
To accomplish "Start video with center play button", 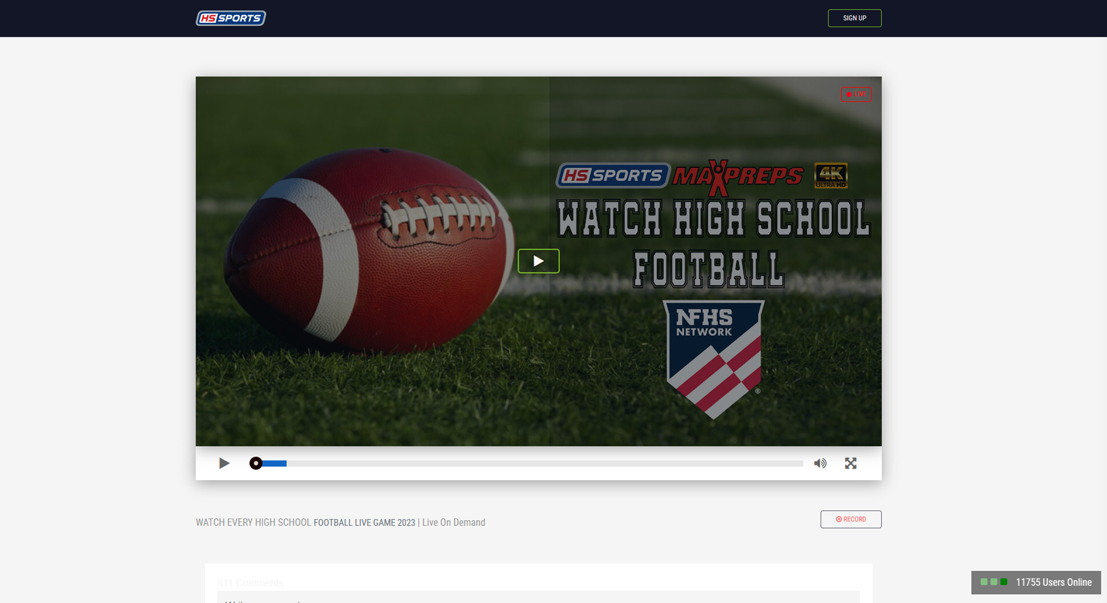I will [538, 261].
